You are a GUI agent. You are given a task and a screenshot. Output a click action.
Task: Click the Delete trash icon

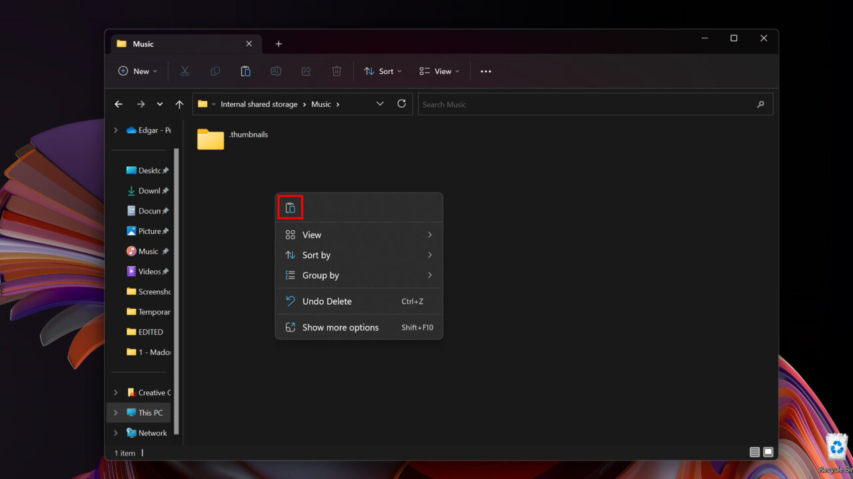click(x=337, y=71)
